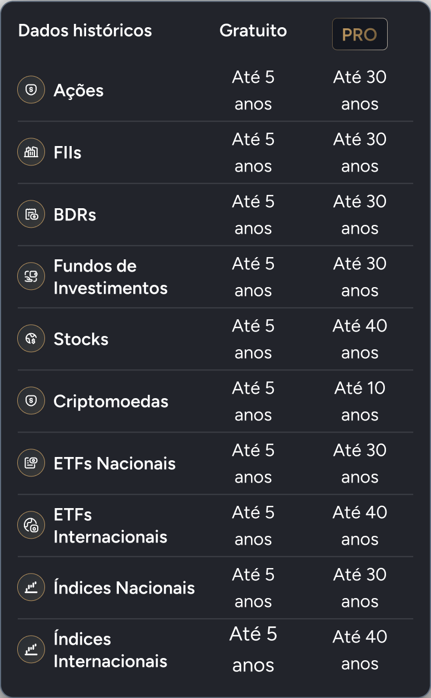The image size is (431, 698).
Task: Click 'Até 10 anos' for Criptomoedas
Action: [360, 401]
